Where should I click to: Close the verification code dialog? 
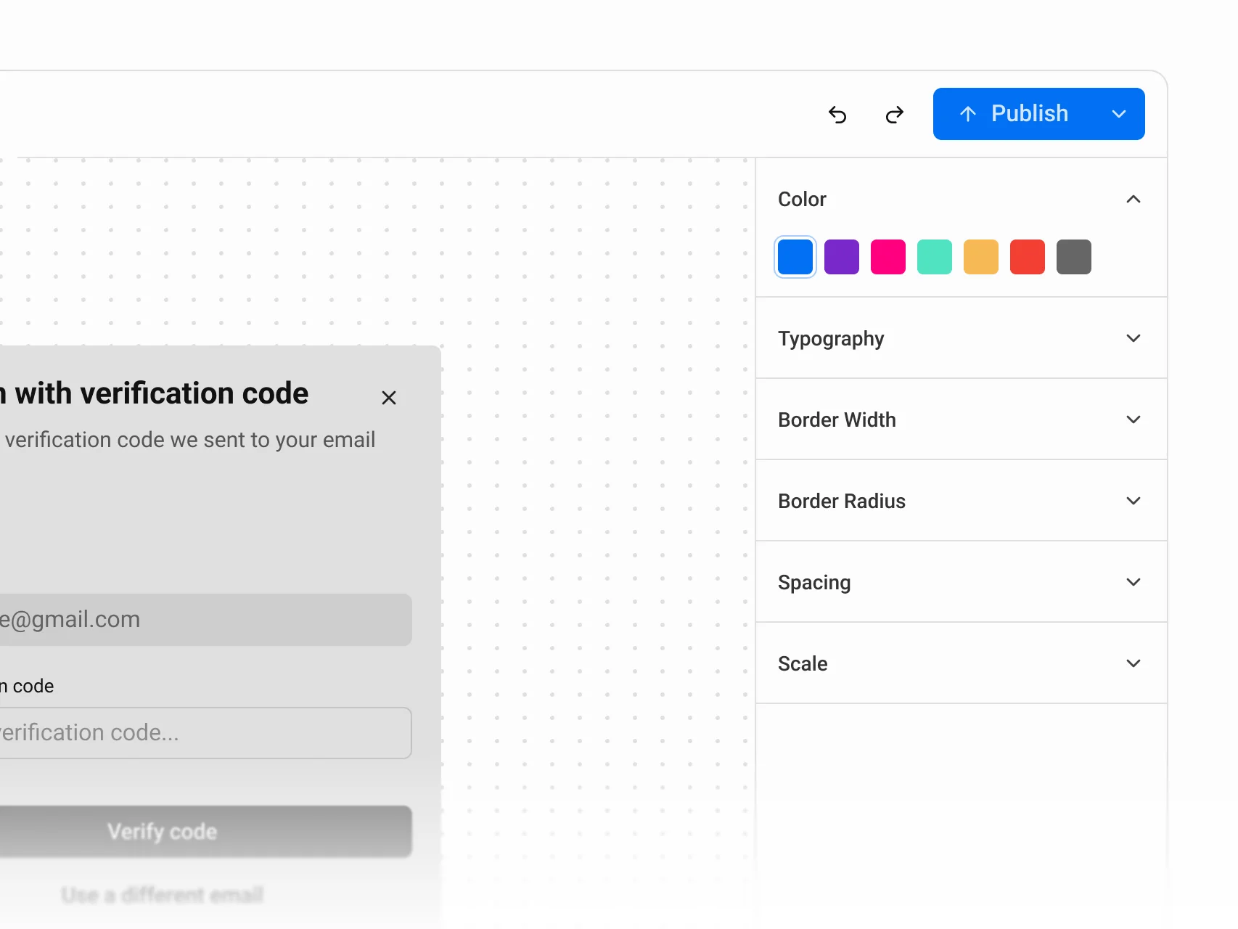389,398
